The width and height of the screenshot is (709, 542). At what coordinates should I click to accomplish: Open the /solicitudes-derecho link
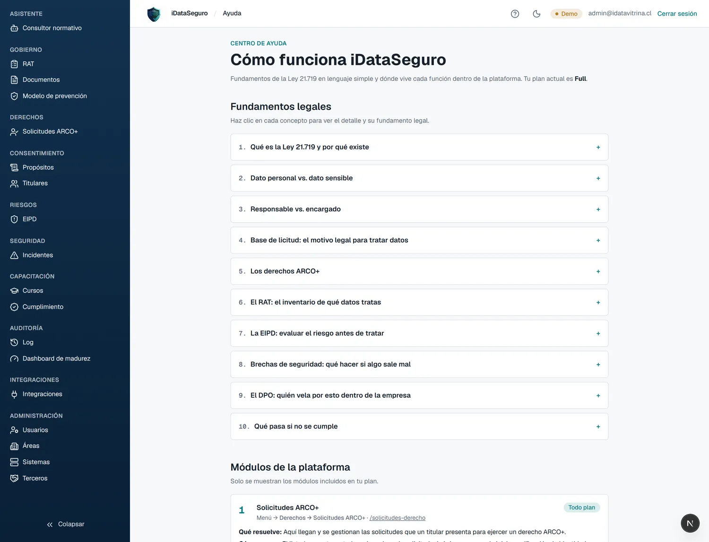point(398,518)
